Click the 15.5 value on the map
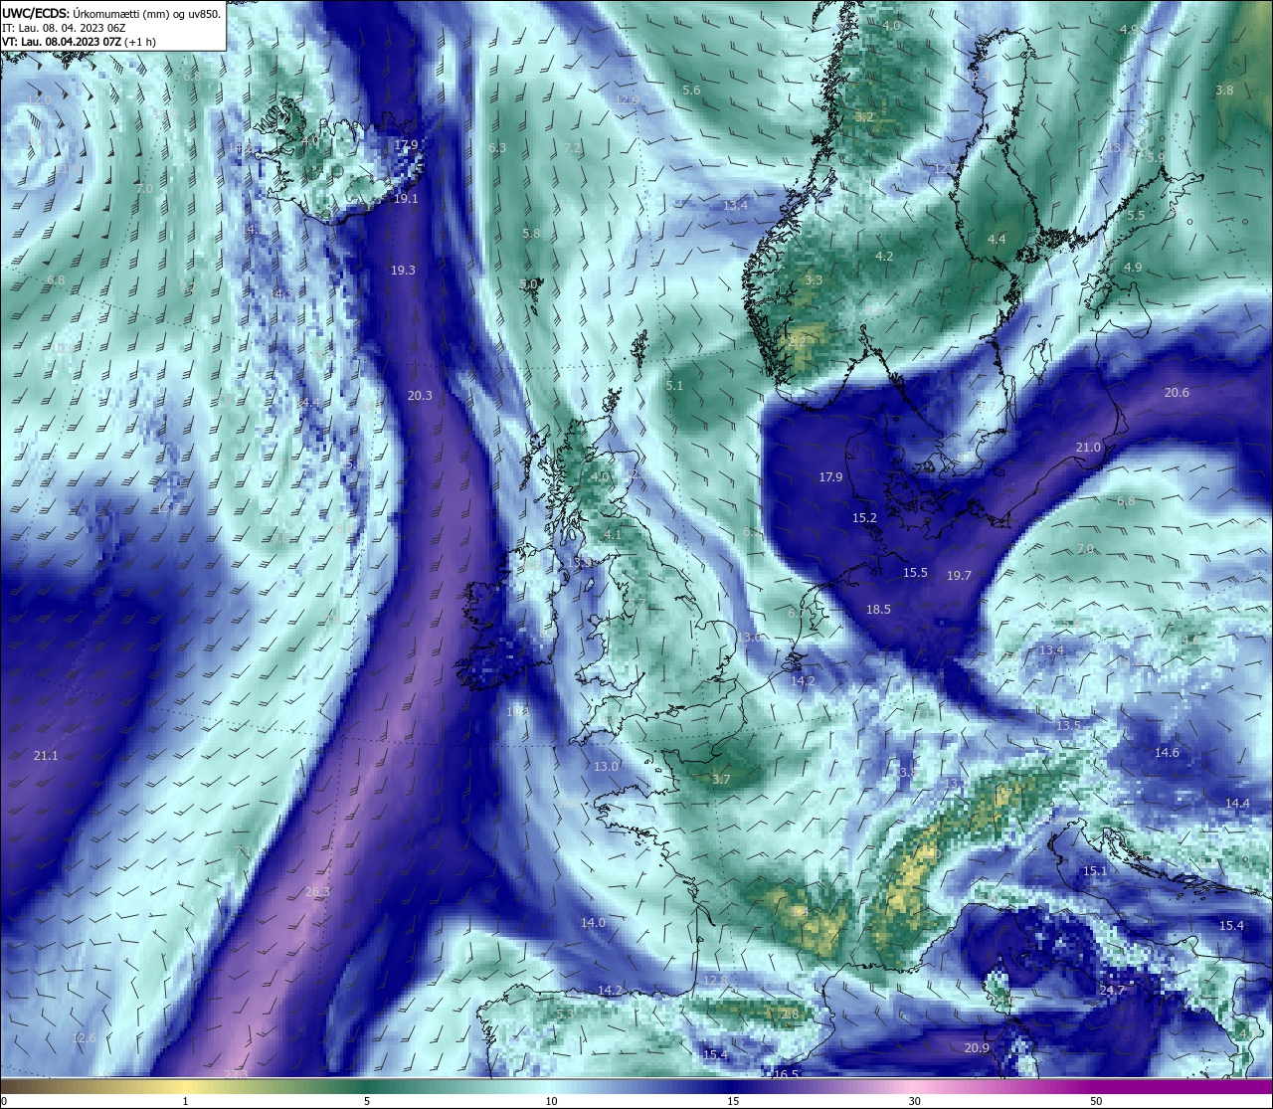This screenshot has height=1109, width=1273. click(x=915, y=573)
